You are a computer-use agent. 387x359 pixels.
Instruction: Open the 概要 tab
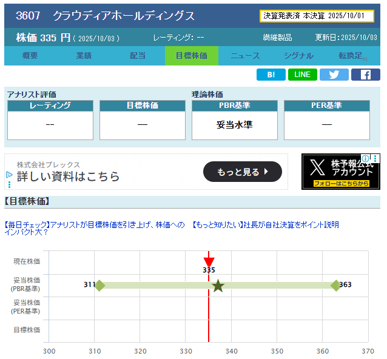30,56
